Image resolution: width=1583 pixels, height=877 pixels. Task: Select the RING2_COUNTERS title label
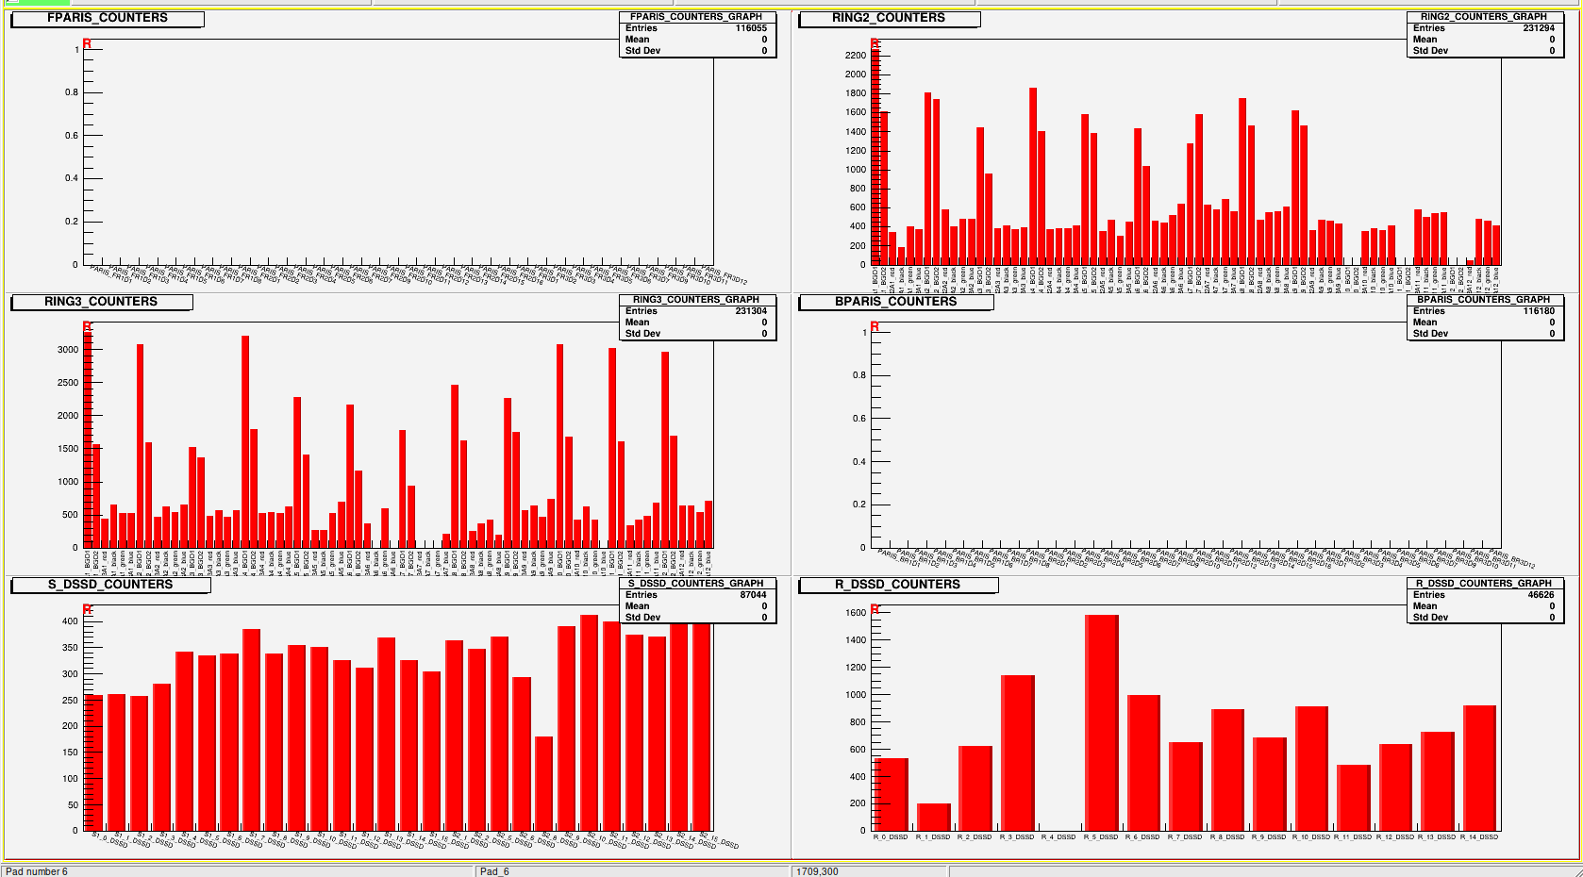(x=888, y=18)
